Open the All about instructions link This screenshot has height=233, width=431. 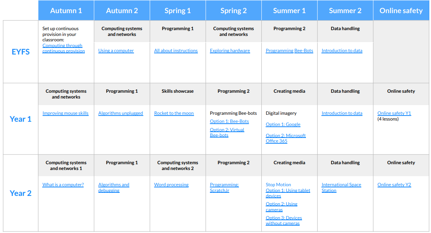176,51
